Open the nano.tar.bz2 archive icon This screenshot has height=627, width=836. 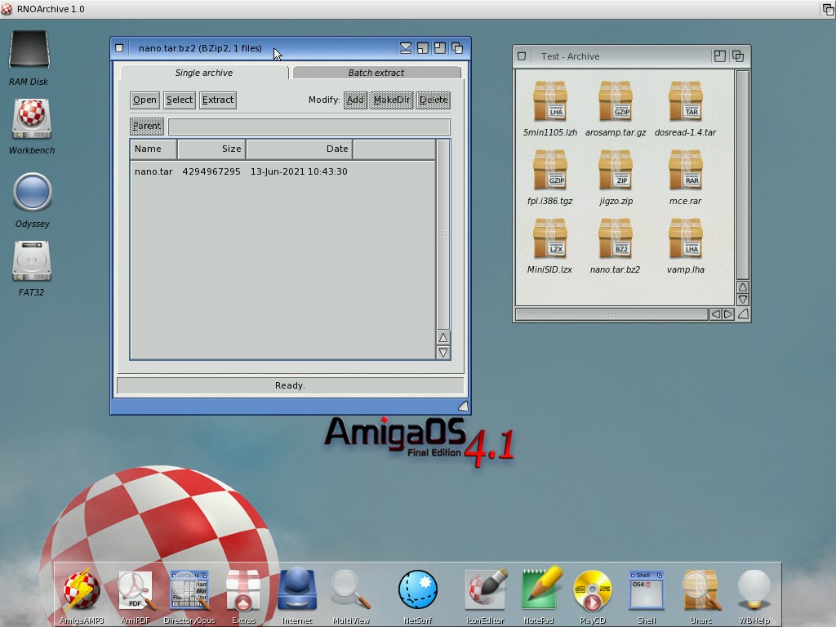[615, 240]
